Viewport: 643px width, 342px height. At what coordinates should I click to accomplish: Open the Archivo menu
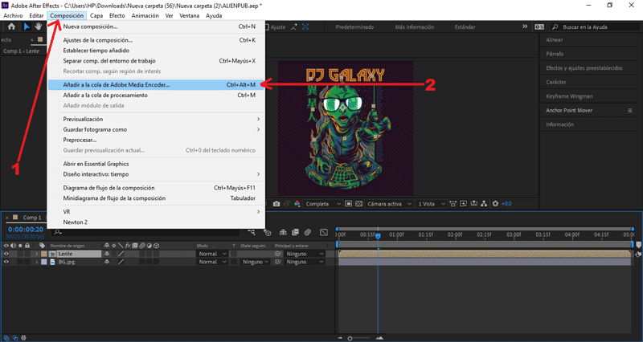pos(13,15)
